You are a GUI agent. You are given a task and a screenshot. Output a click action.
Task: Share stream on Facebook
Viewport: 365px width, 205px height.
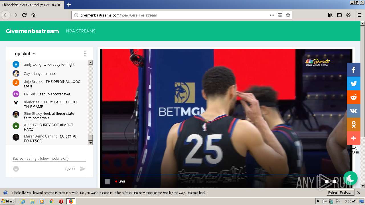(354, 70)
